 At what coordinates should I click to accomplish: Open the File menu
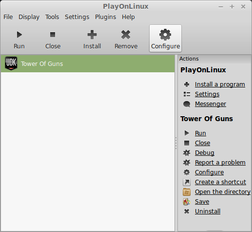click(x=8, y=17)
